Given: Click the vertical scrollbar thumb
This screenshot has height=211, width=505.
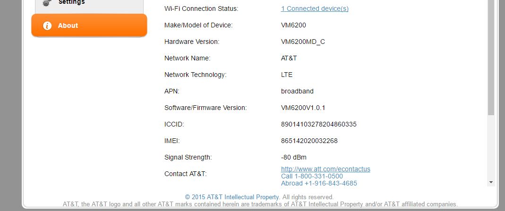Looking at the screenshot, I should (x=491, y=57).
